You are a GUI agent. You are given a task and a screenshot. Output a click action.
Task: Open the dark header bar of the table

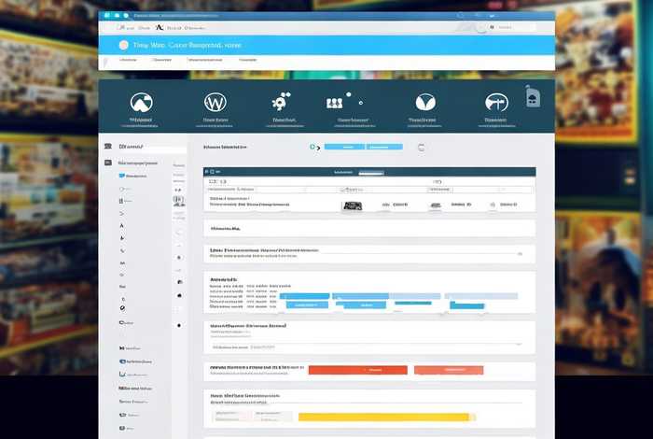368,173
